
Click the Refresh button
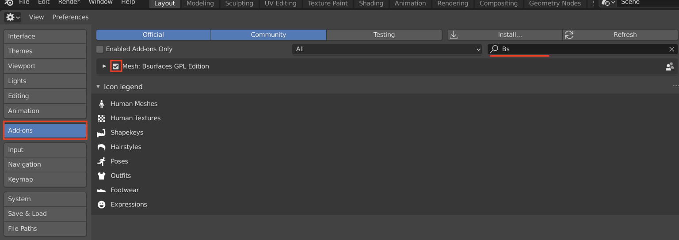(620, 34)
